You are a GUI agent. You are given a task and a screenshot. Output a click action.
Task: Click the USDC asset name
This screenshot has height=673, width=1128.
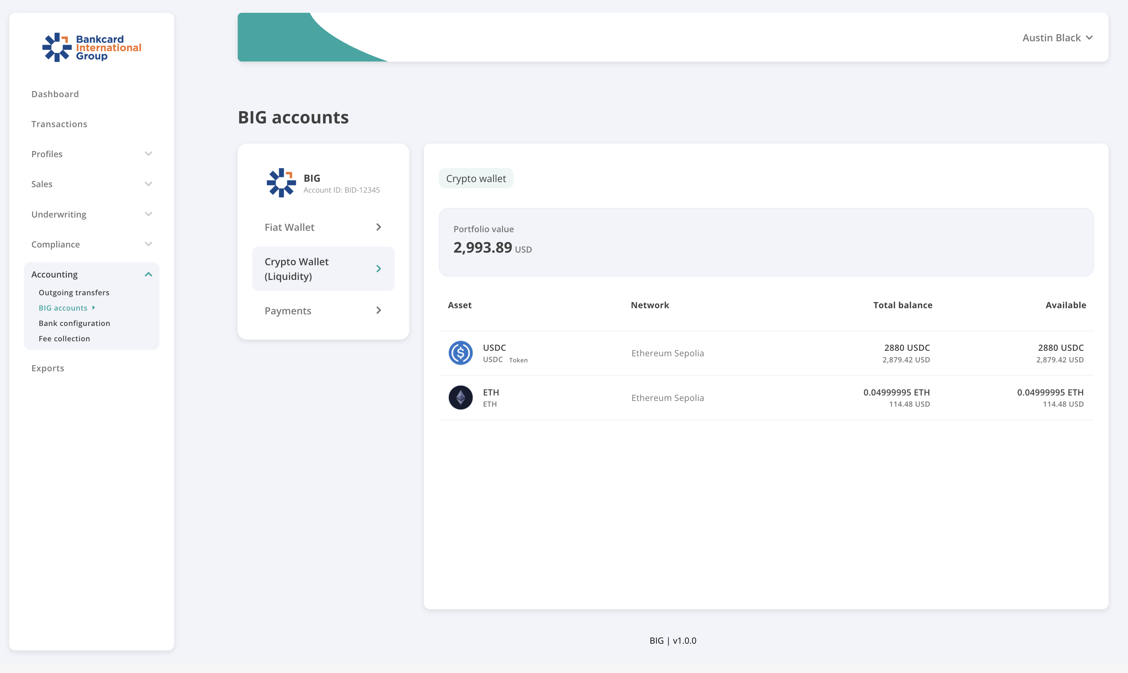494,348
